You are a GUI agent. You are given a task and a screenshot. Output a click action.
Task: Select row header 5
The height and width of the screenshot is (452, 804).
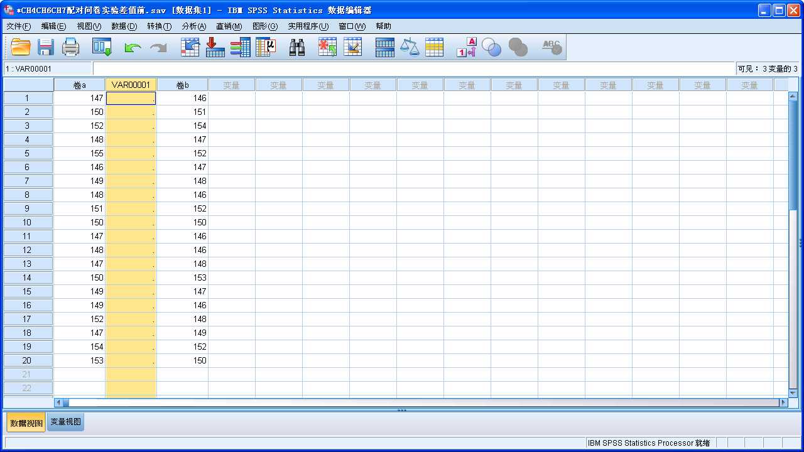[x=28, y=153]
